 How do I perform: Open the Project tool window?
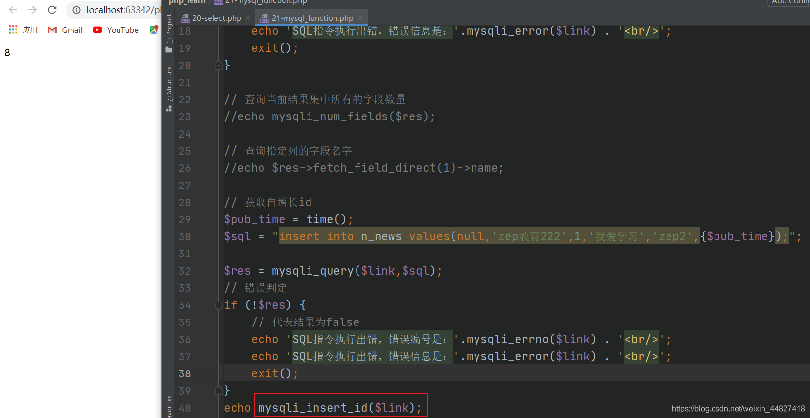(169, 33)
